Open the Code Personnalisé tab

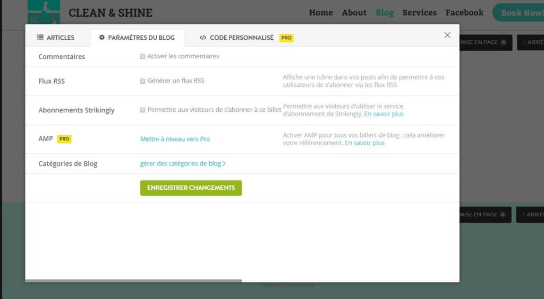[236, 38]
